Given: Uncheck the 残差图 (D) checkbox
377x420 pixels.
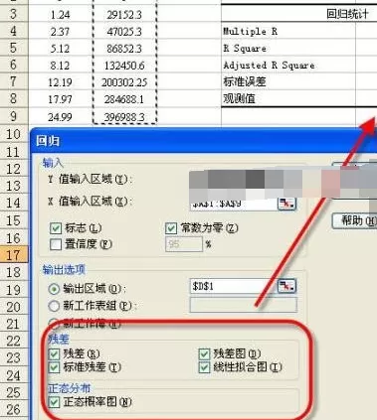Looking at the screenshot, I should click(204, 353).
